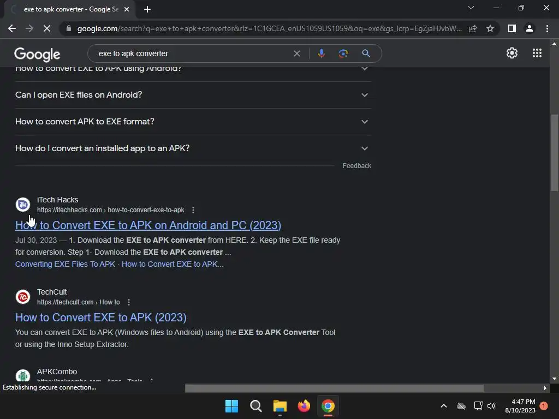Expand 'Can I open EXE files on Android?'
The image size is (559, 419).
(193, 95)
